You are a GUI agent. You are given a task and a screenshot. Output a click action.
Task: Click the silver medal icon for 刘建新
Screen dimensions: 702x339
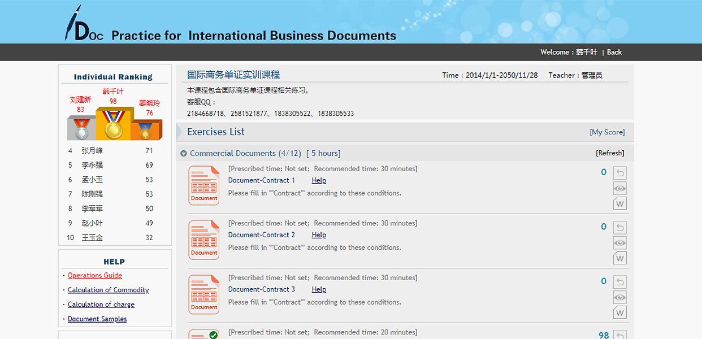point(81,128)
